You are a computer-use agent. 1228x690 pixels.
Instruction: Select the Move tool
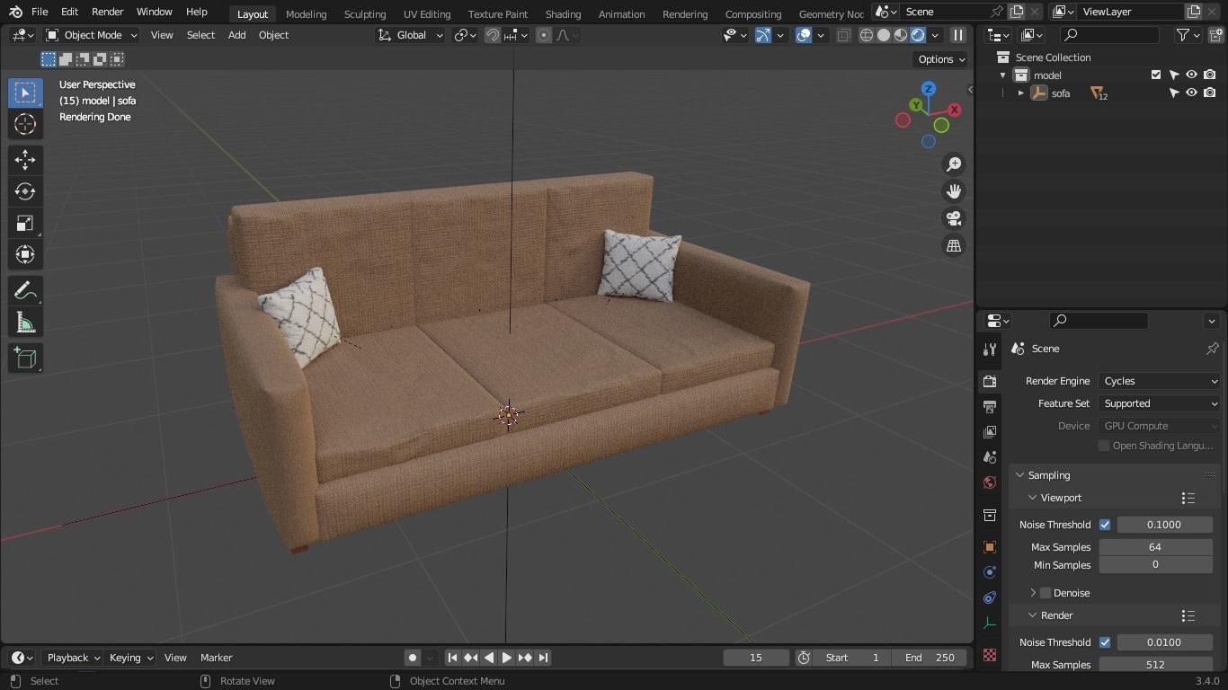[x=25, y=160]
